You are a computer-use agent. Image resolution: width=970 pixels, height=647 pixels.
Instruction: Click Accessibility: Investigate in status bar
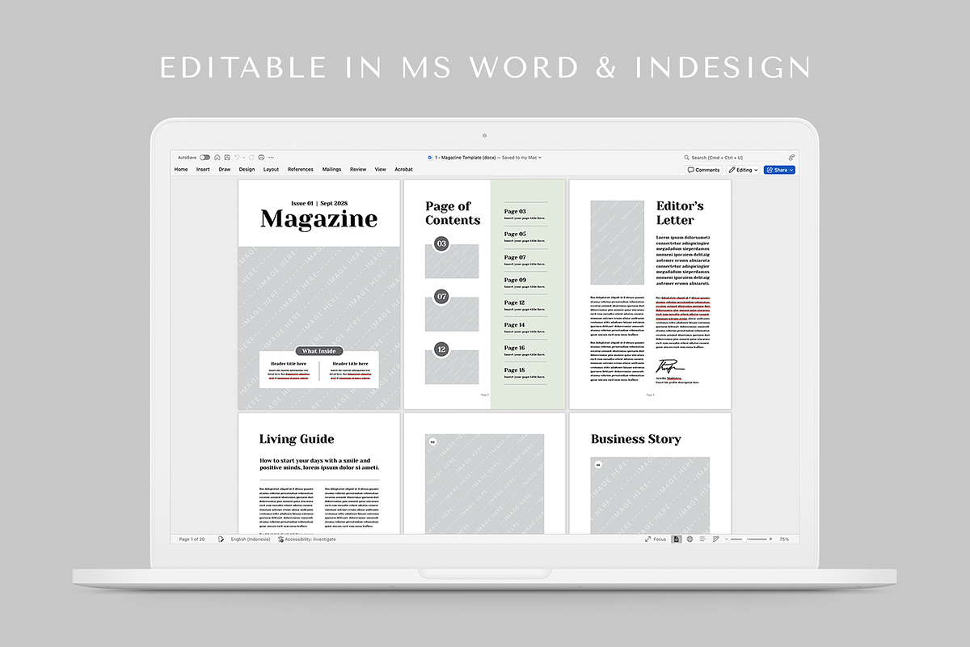coord(307,539)
